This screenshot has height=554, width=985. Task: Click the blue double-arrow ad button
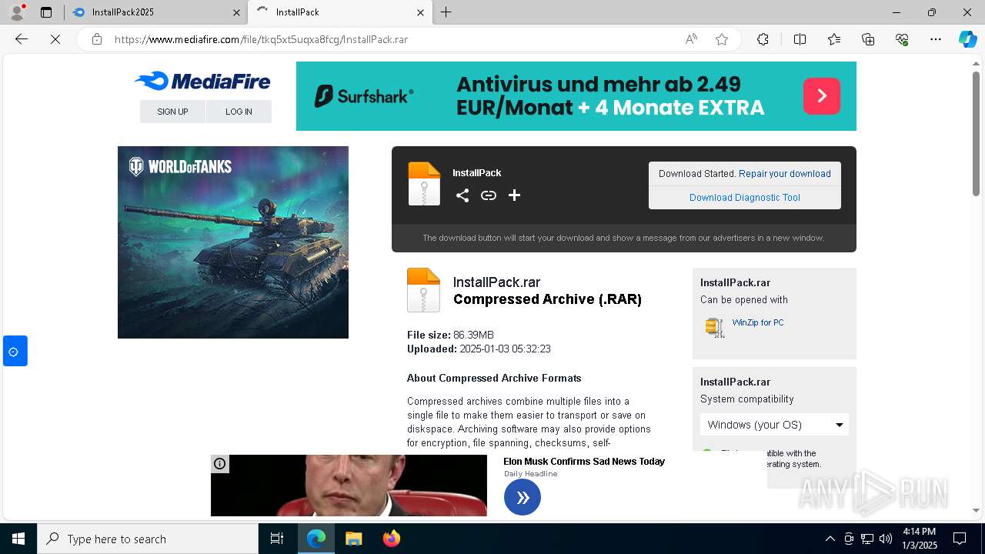523,497
